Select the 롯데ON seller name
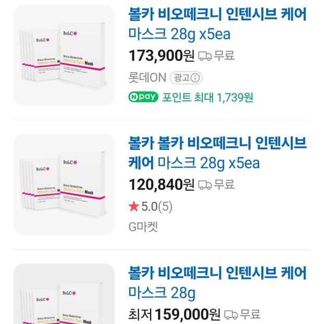 click(x=147, y=78)
